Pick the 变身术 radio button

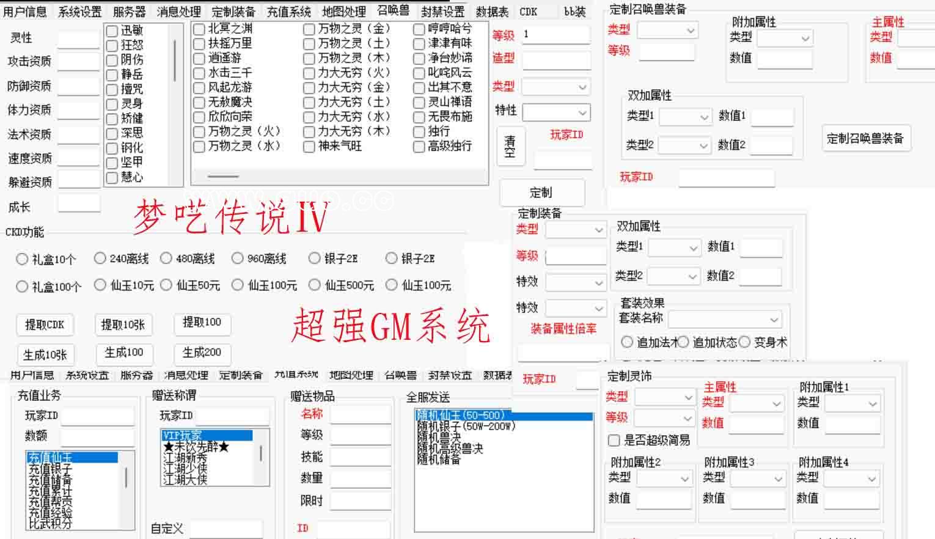tap(744, 342)
